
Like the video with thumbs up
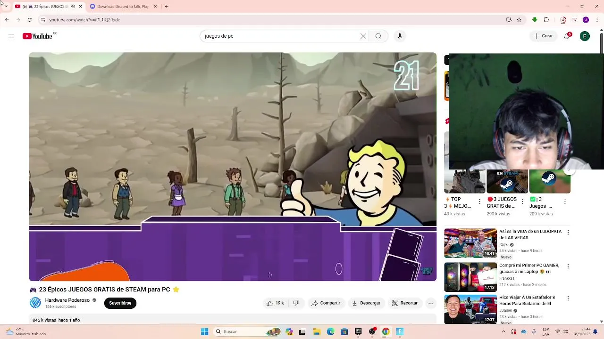click(x=275, y=303)
